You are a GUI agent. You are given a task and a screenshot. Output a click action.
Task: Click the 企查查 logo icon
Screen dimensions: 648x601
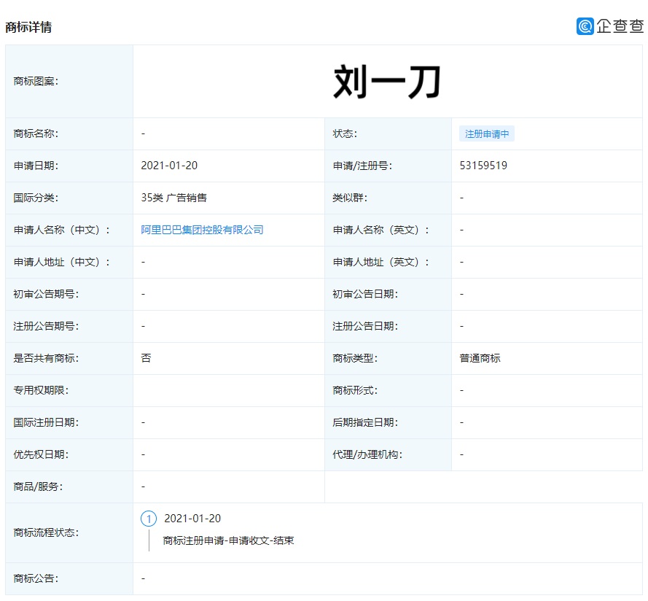click(585, 26)
